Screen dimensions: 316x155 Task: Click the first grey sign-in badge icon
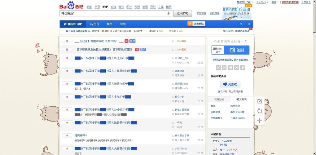pos(218,68)
